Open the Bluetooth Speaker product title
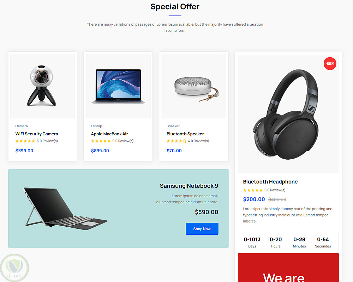This screenshot has height=282, width=353. (x=185, y=134)
